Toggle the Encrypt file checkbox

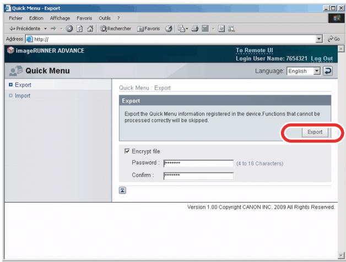[x=127, y=151]
